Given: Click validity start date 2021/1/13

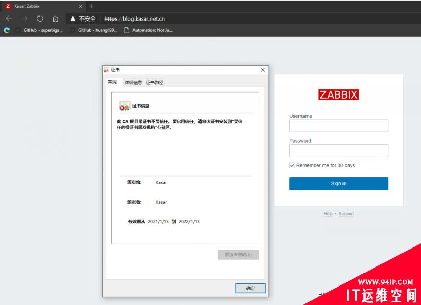Looking at the screenshot, I should [x=158, y=221].
